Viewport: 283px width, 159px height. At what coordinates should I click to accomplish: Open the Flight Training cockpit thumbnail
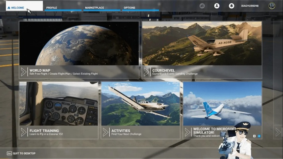click(x=58, y=103)
